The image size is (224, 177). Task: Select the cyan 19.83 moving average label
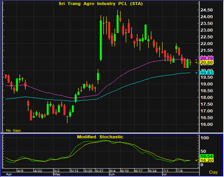[207, 73]
